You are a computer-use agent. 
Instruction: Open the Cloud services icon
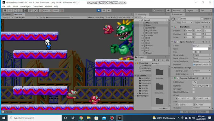(168, 10)
